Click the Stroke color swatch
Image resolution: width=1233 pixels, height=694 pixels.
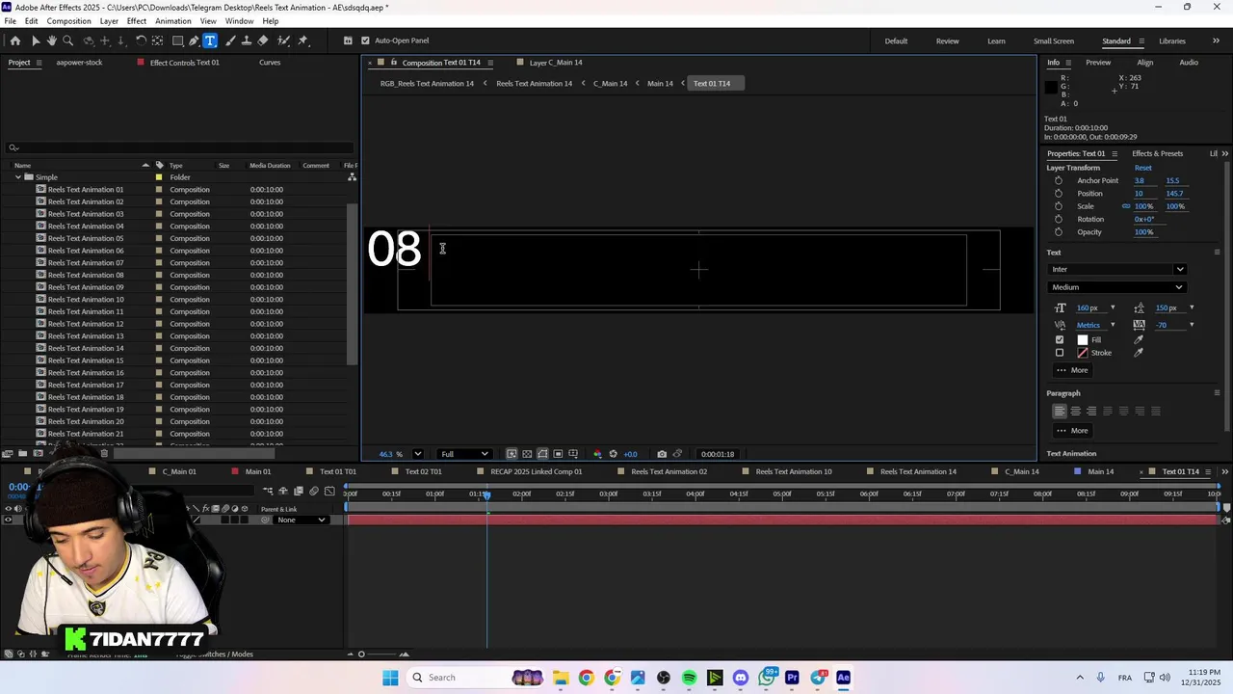1082,353
